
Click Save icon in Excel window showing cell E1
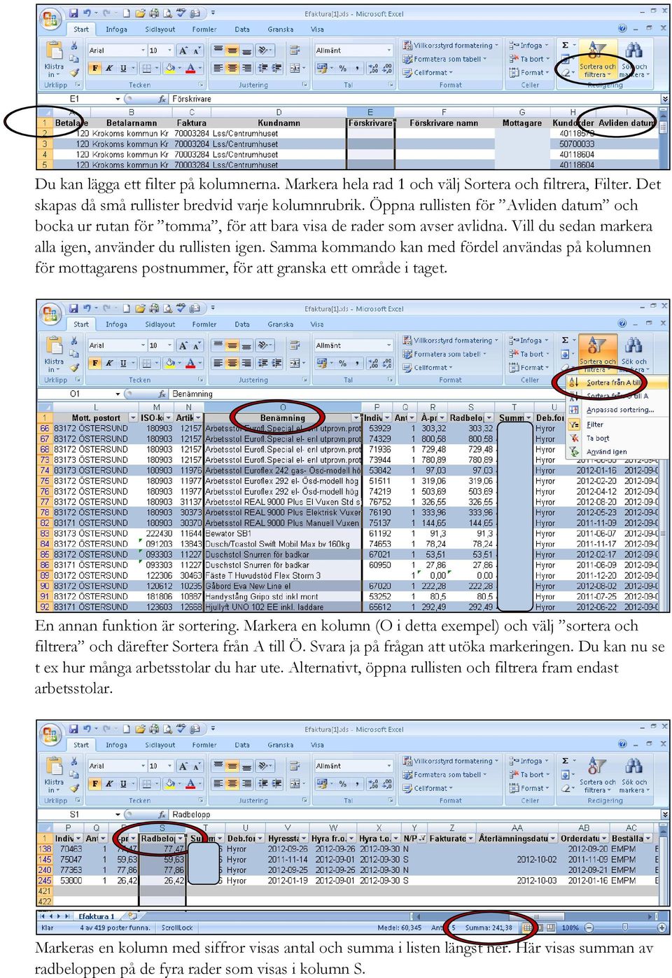pos(73,13)
